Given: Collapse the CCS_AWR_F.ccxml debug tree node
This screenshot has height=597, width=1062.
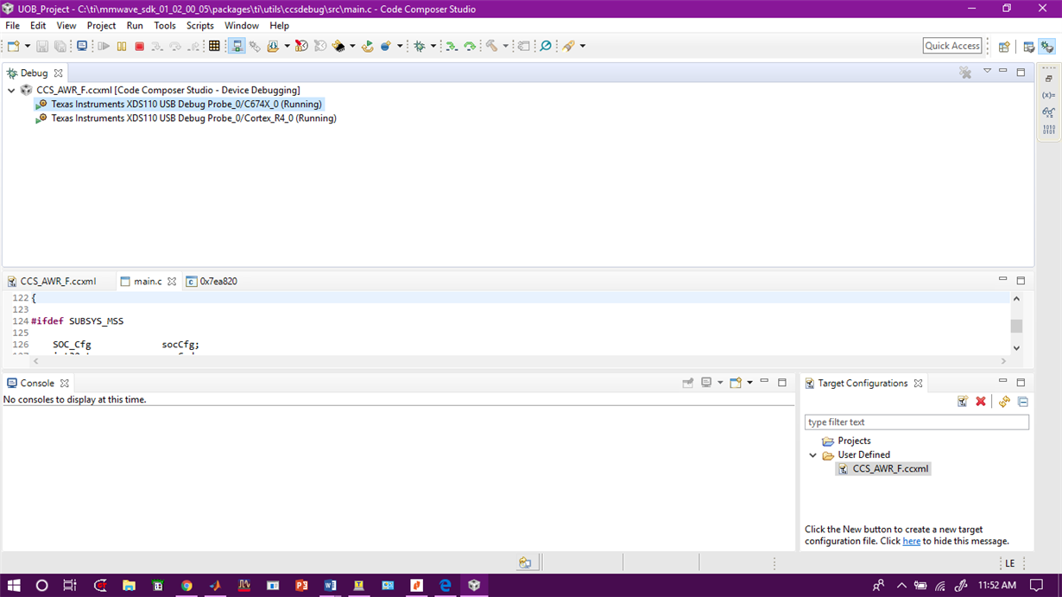Looking at the screenshot, I should (11, 90).
